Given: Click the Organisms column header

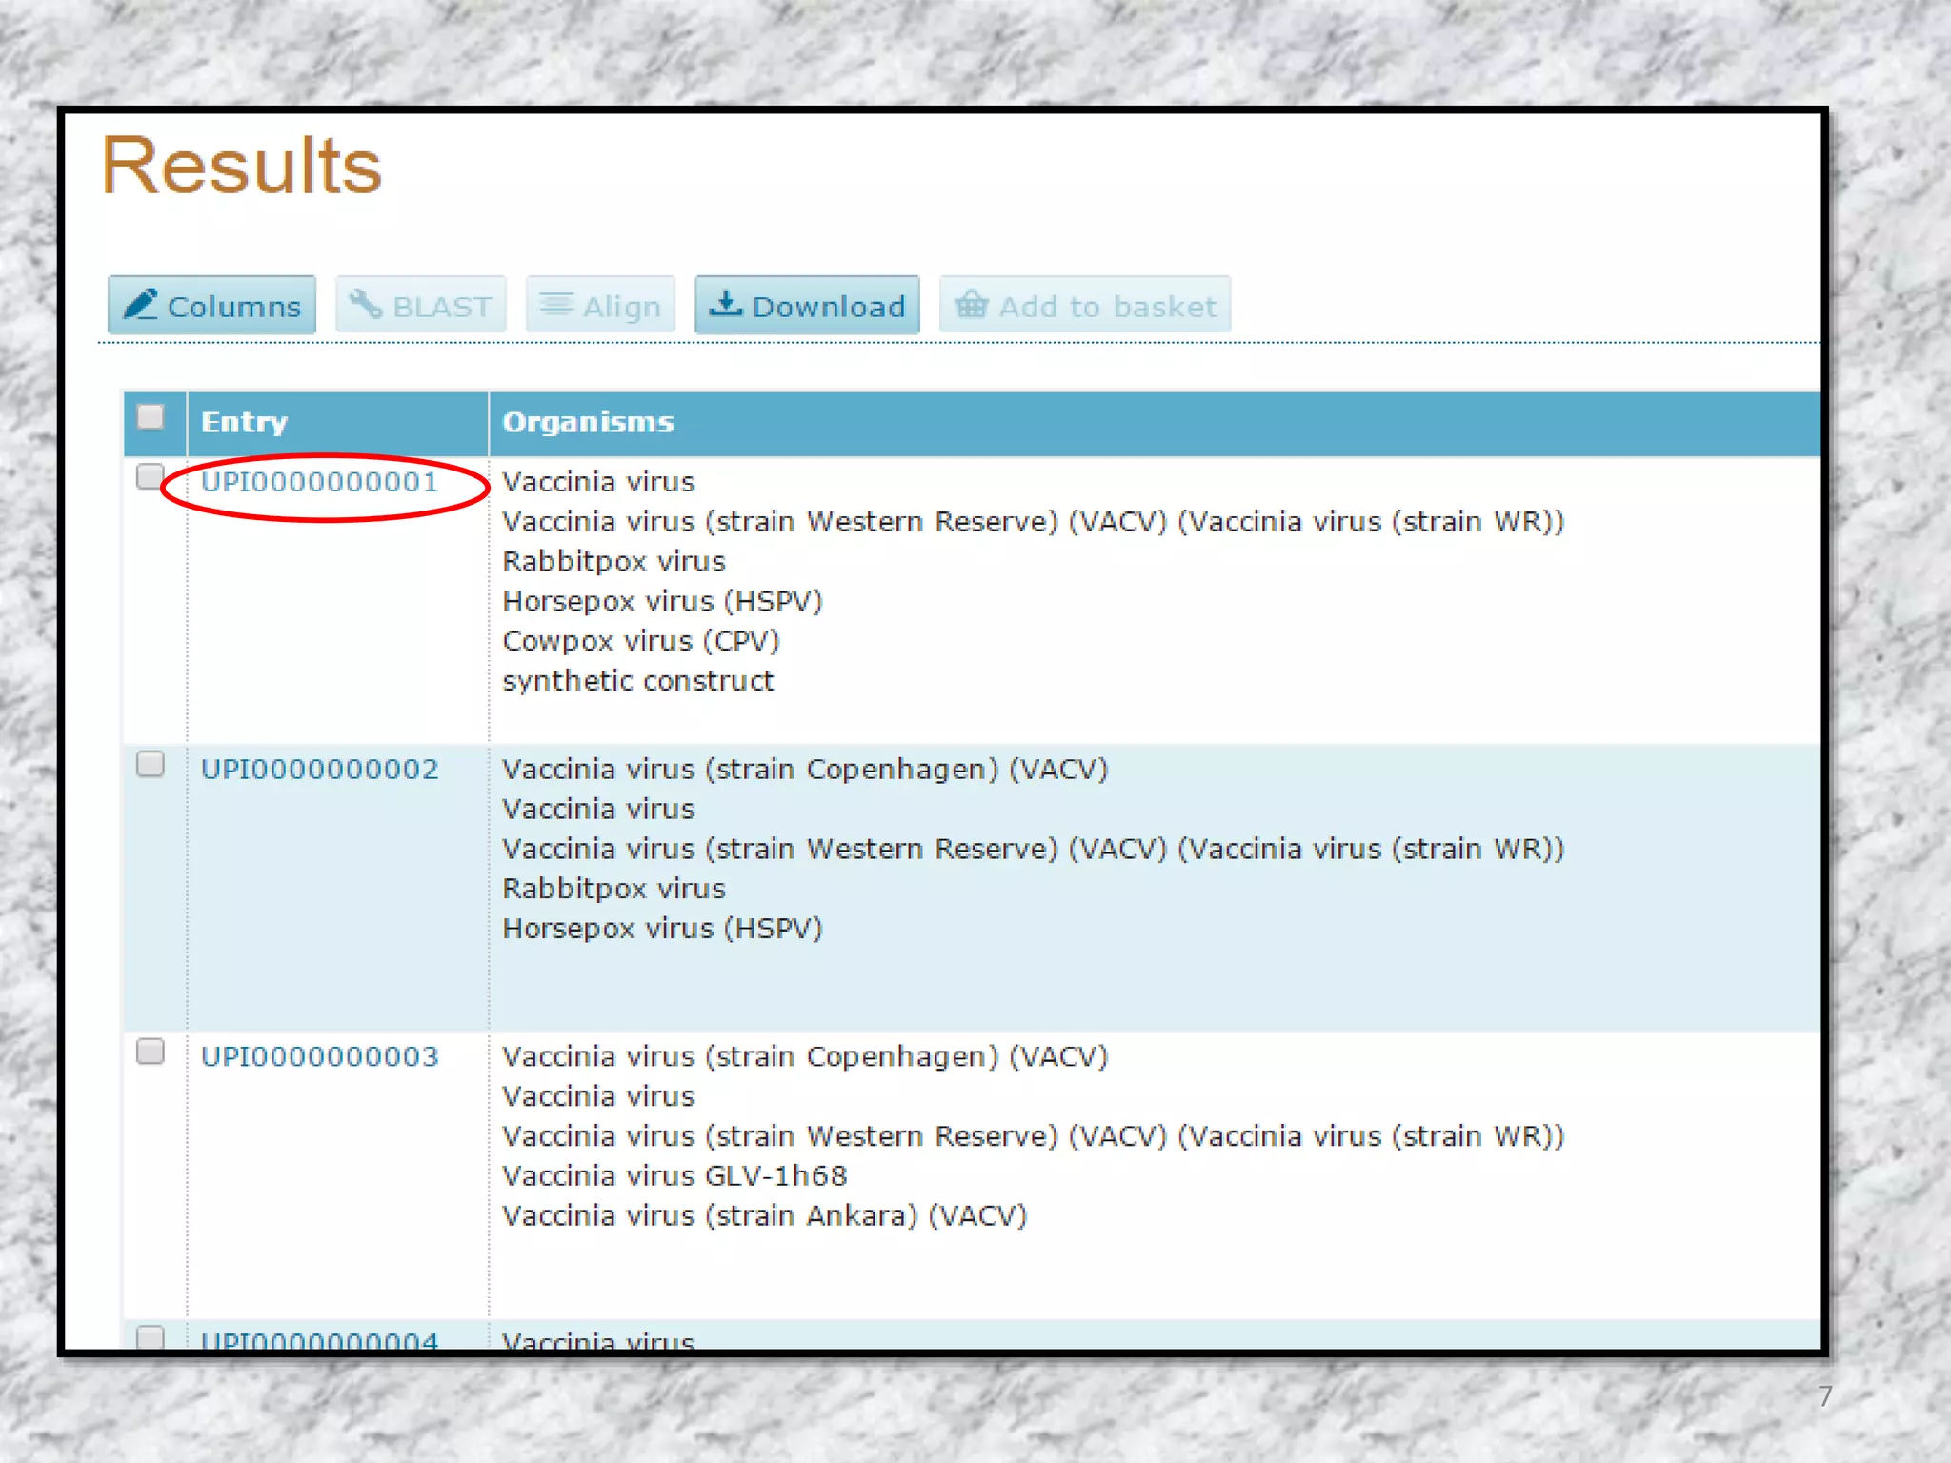Looking at the screenshot, I should (x=588, y=422).
